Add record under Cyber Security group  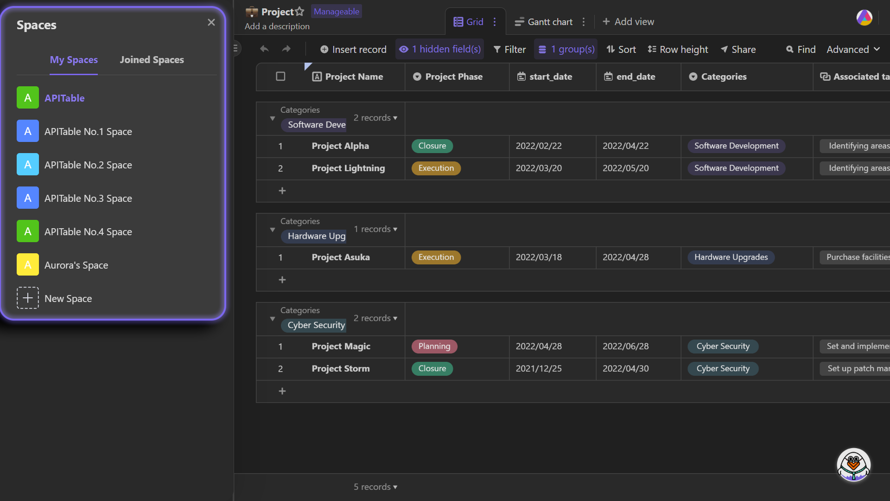282,391
